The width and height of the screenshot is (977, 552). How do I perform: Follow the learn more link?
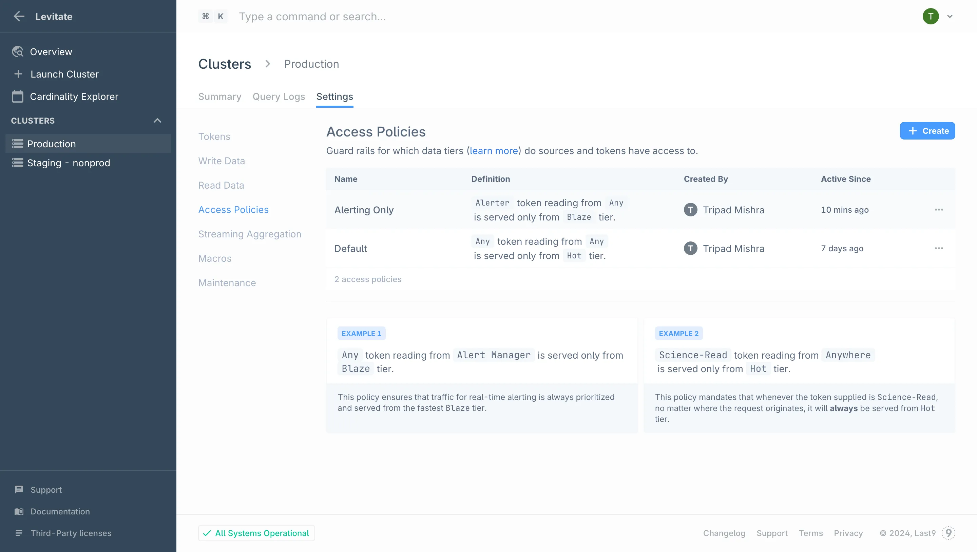pos(494,151)
